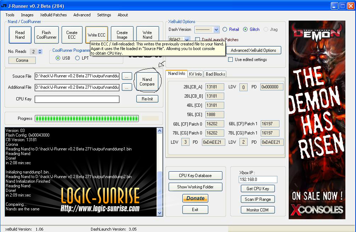Screen dimensions: 356x232
Task: Click the 7BL [CG] Patch 0 value
Action: pos(215,133)
